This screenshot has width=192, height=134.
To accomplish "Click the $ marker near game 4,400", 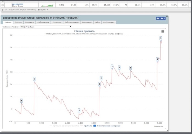I will click(131, 68).
